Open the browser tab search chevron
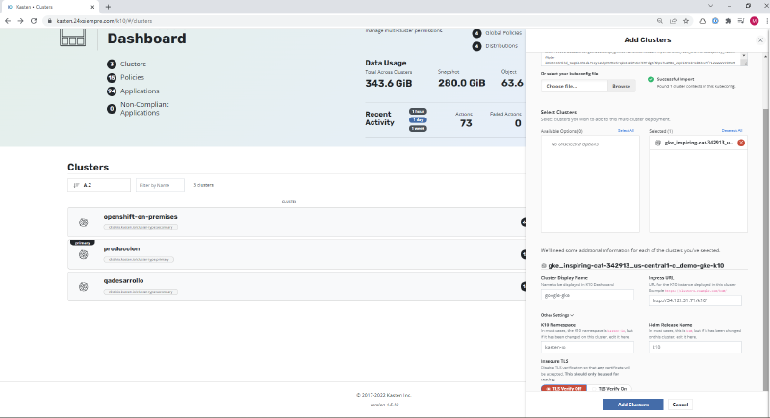The height and width of the screenshot is (418, 770). click(x=710, y=6)
